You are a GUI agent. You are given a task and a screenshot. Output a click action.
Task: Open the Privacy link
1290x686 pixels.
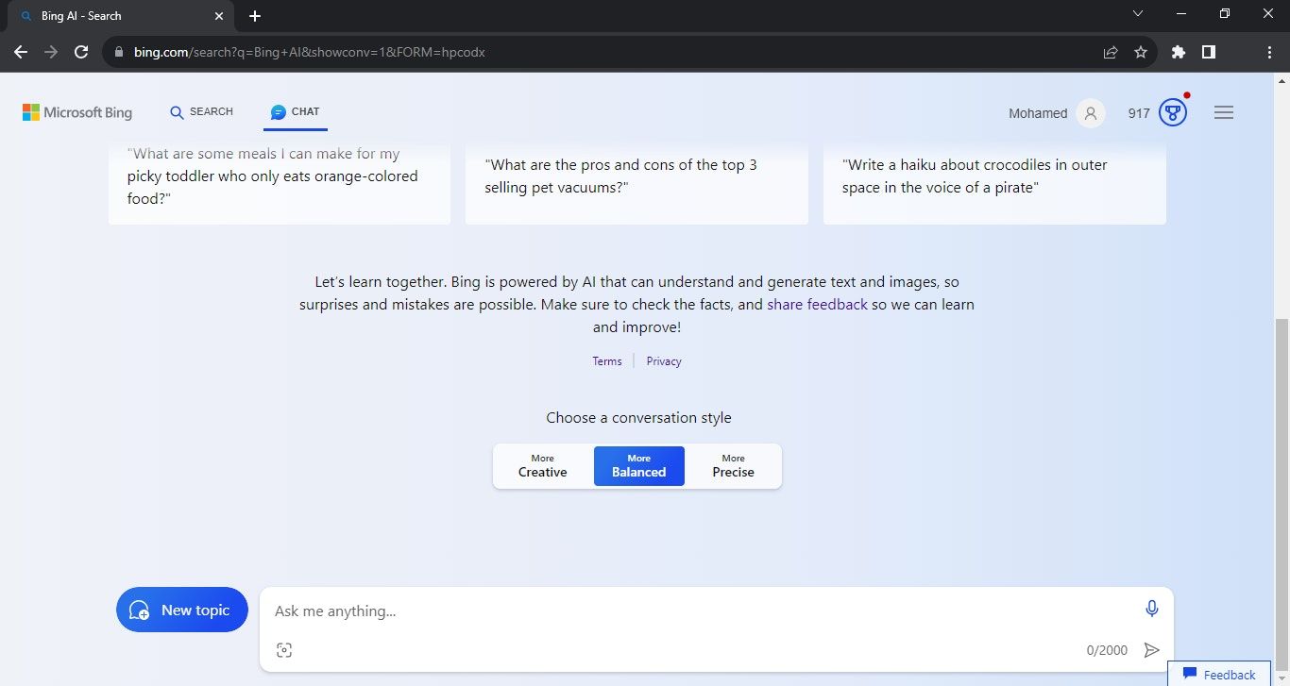coord(664,361)
